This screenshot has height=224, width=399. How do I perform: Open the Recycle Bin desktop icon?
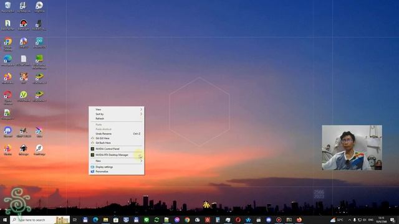tap(7, 7)
